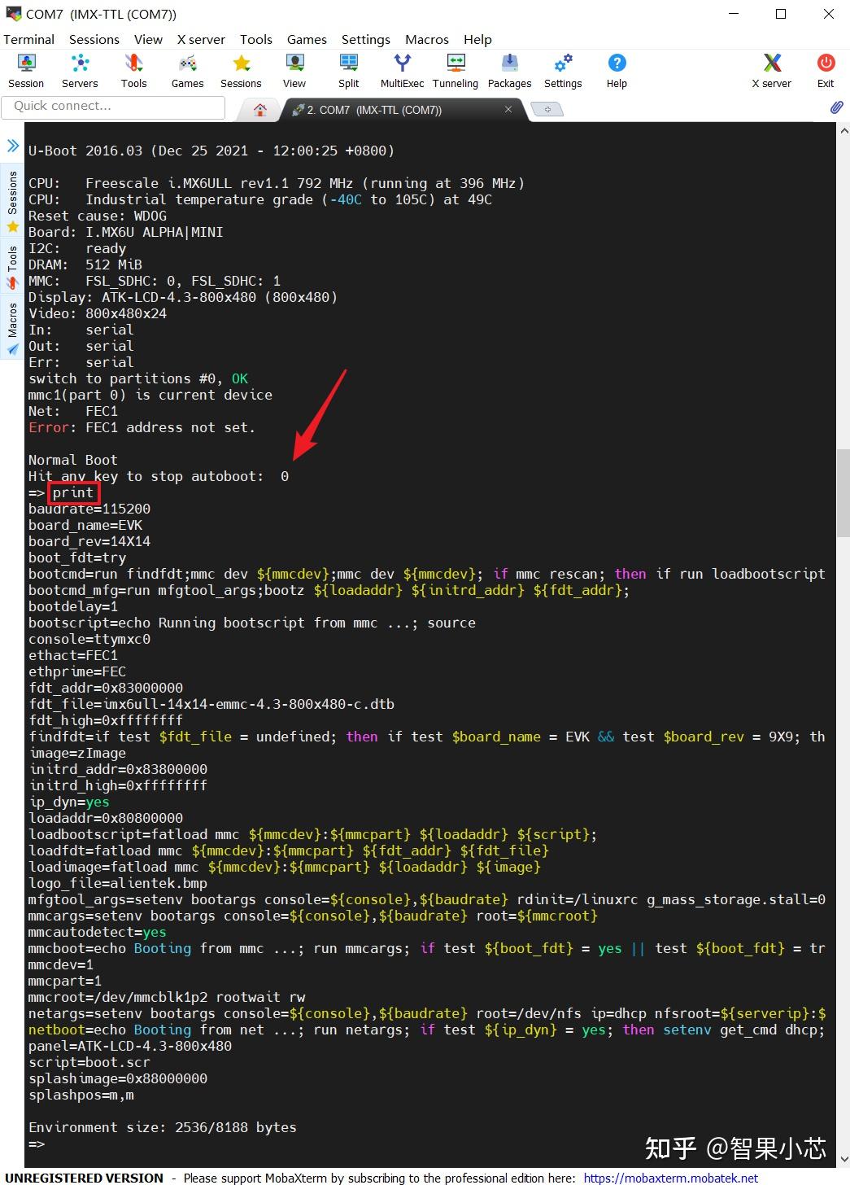Click the Exit power icon
Screen dimensions: 850x1185
coord(826,71)
